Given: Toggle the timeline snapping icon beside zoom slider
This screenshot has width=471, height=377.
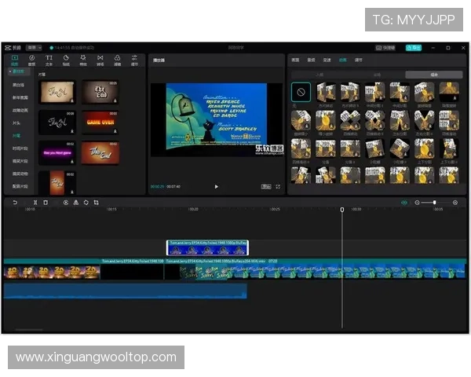Looking at the screenshot, I should 405,203.
